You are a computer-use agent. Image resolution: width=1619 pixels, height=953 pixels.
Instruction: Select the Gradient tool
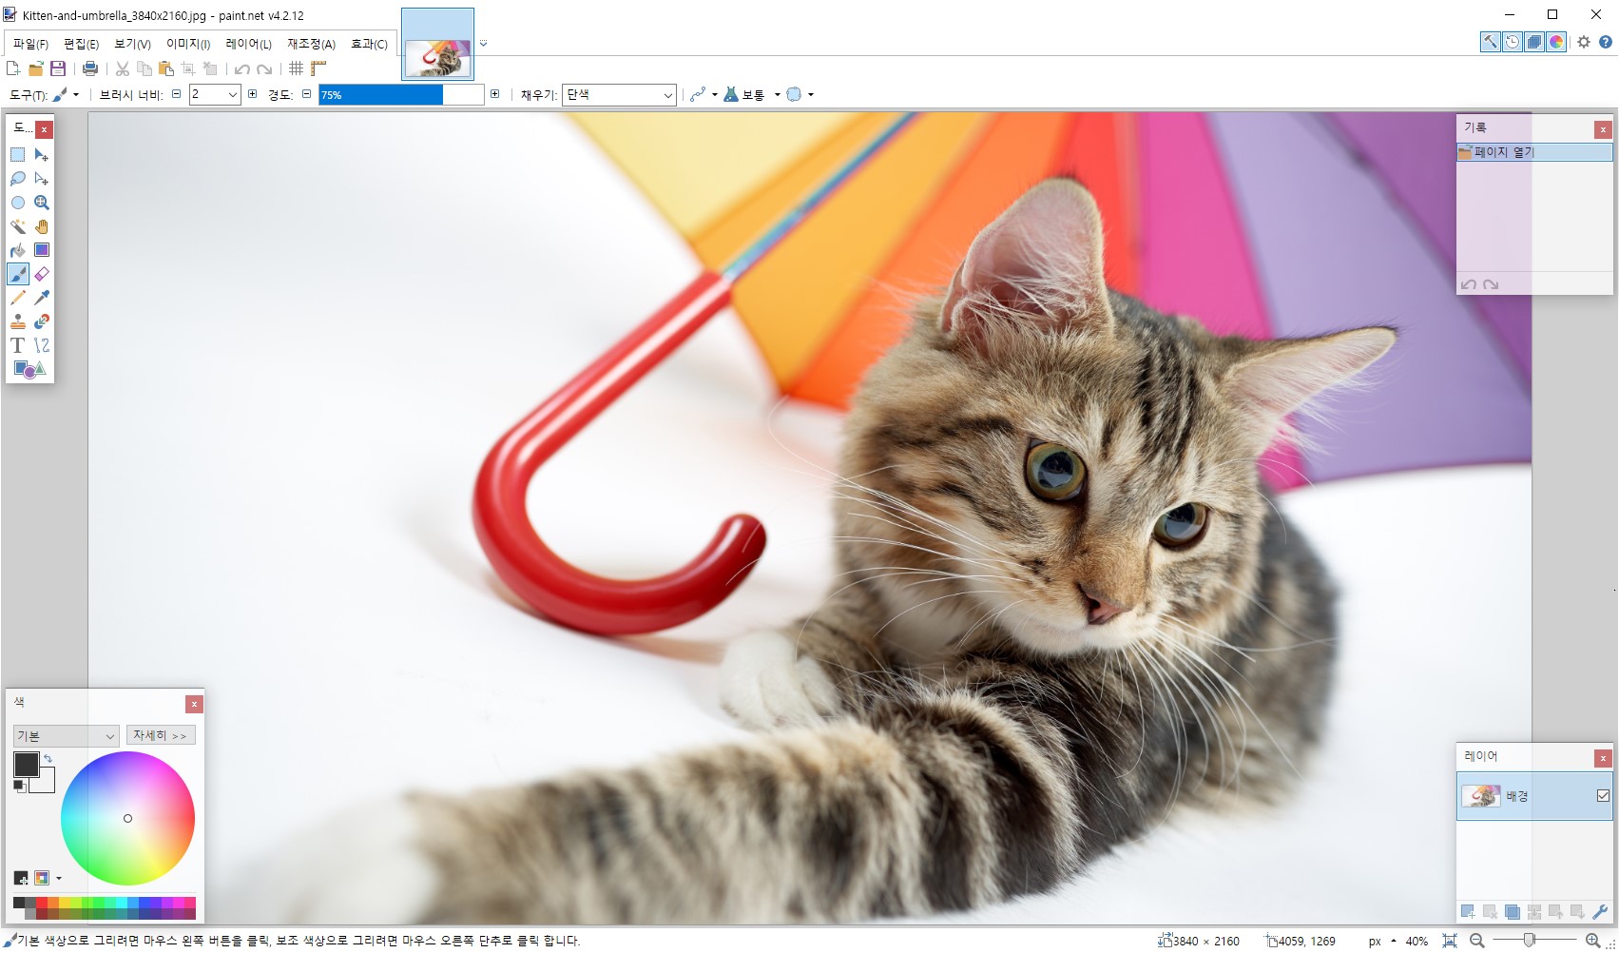point(42,250)
